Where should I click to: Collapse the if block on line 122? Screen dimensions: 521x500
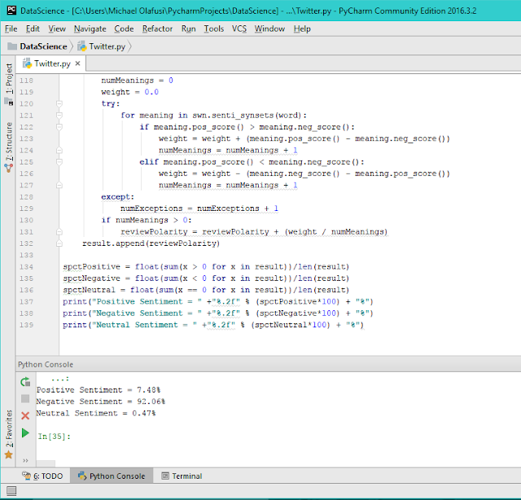click(x=59, y=127)
